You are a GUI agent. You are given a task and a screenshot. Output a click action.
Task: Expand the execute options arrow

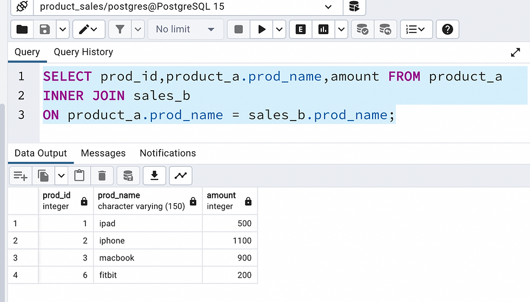[279, 29]
